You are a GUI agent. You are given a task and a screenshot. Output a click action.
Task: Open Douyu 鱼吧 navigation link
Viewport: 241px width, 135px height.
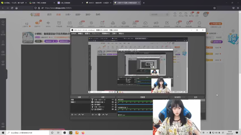98,15
